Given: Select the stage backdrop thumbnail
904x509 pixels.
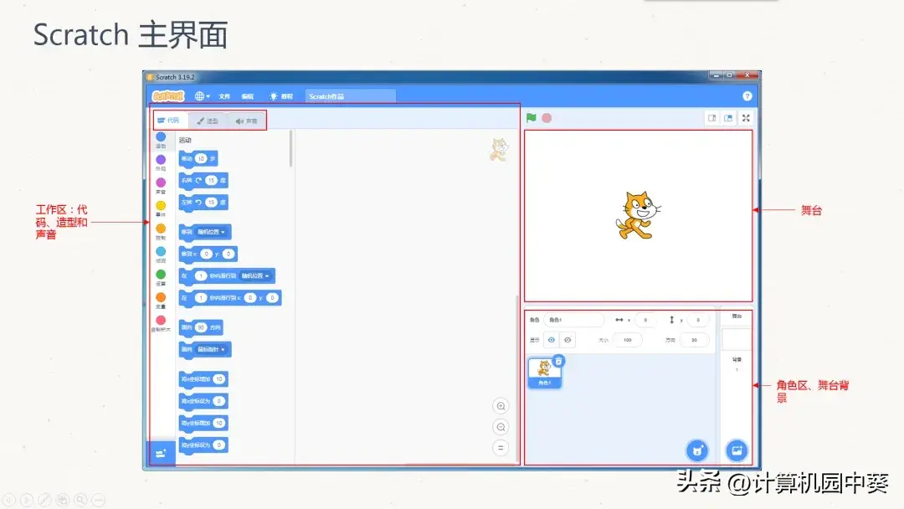Looking at the screenshot, I should click(737, 340).
